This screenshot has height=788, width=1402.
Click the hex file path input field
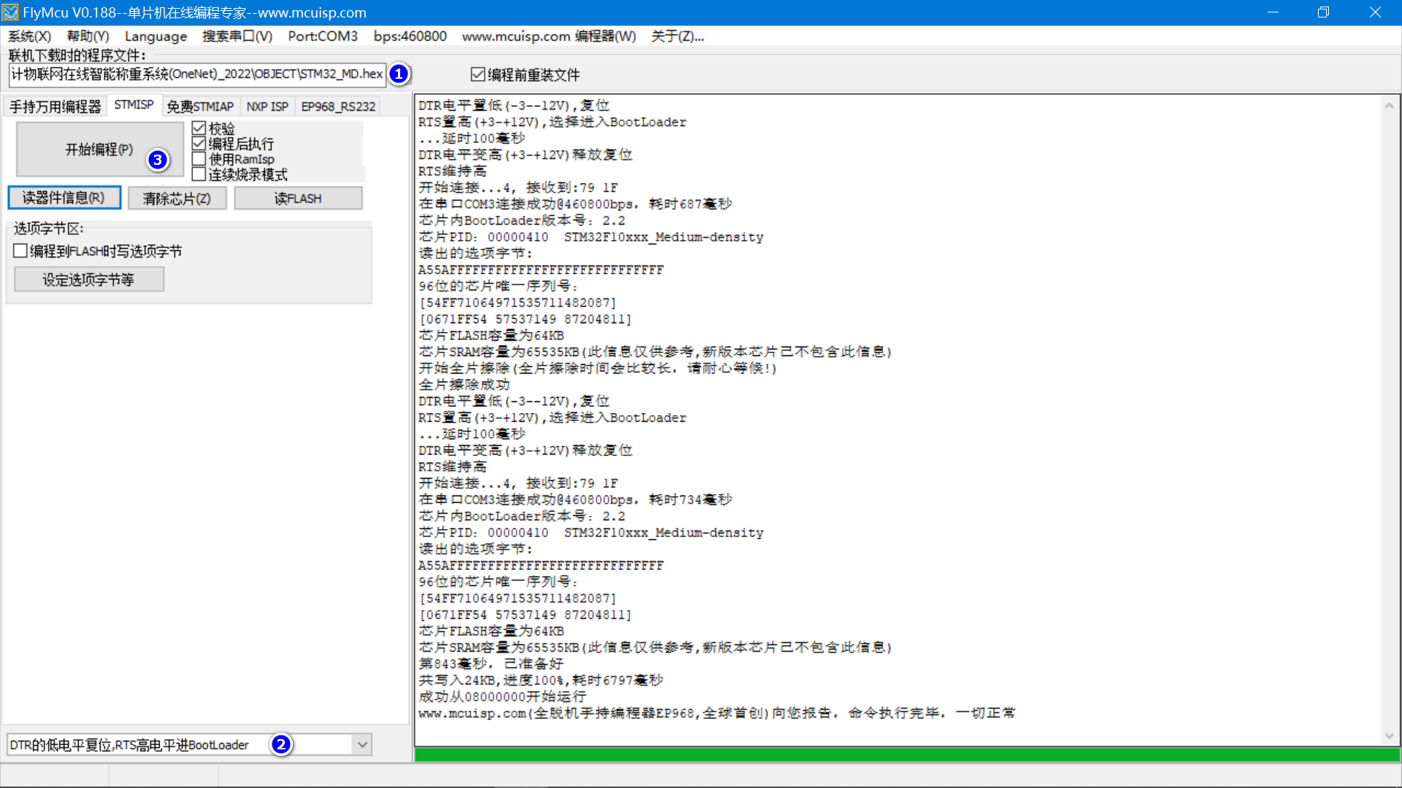click(196, 74)
